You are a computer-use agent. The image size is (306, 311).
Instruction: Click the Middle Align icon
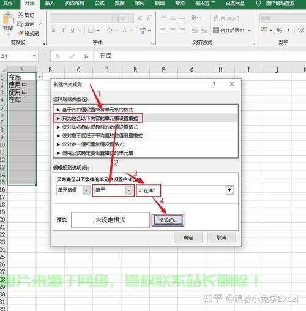[x=173, y=18]
